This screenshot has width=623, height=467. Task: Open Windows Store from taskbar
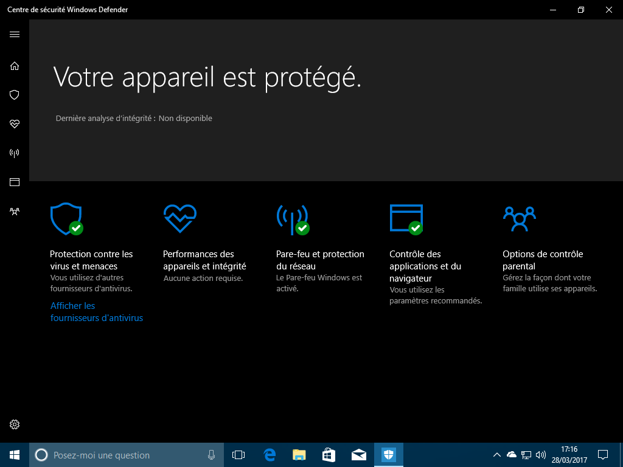click(x=329, y=455)
